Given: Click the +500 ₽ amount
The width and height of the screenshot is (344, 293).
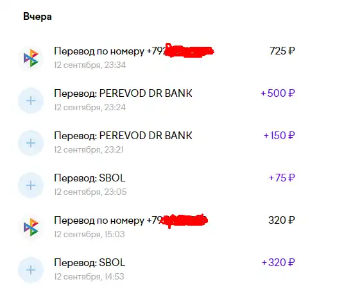Looking at the screenshot, I should coord(278,94).
